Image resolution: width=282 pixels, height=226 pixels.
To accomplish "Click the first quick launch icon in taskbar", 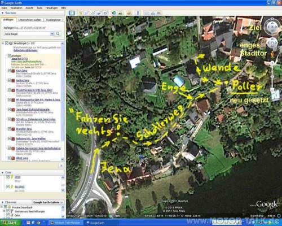I will click(28, 223).
